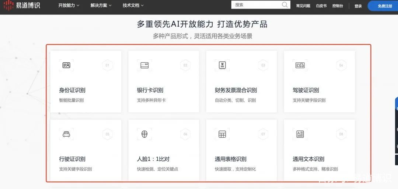Open the 身份证识别 card title
Screen dimensions: 398x189
click(72, 90)
